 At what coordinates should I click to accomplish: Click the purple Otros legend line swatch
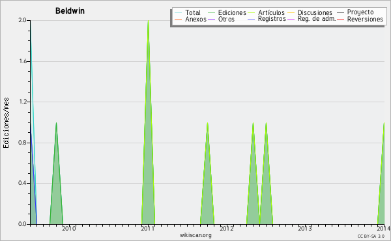click(x=211, y=19)
